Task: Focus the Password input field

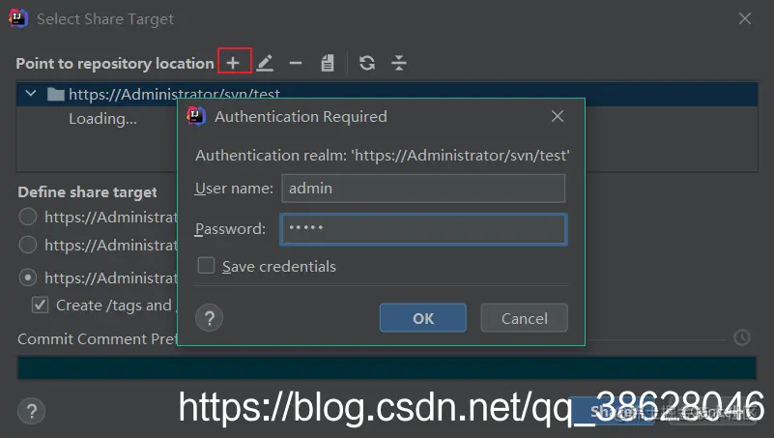Action: [x=423, y=229]
